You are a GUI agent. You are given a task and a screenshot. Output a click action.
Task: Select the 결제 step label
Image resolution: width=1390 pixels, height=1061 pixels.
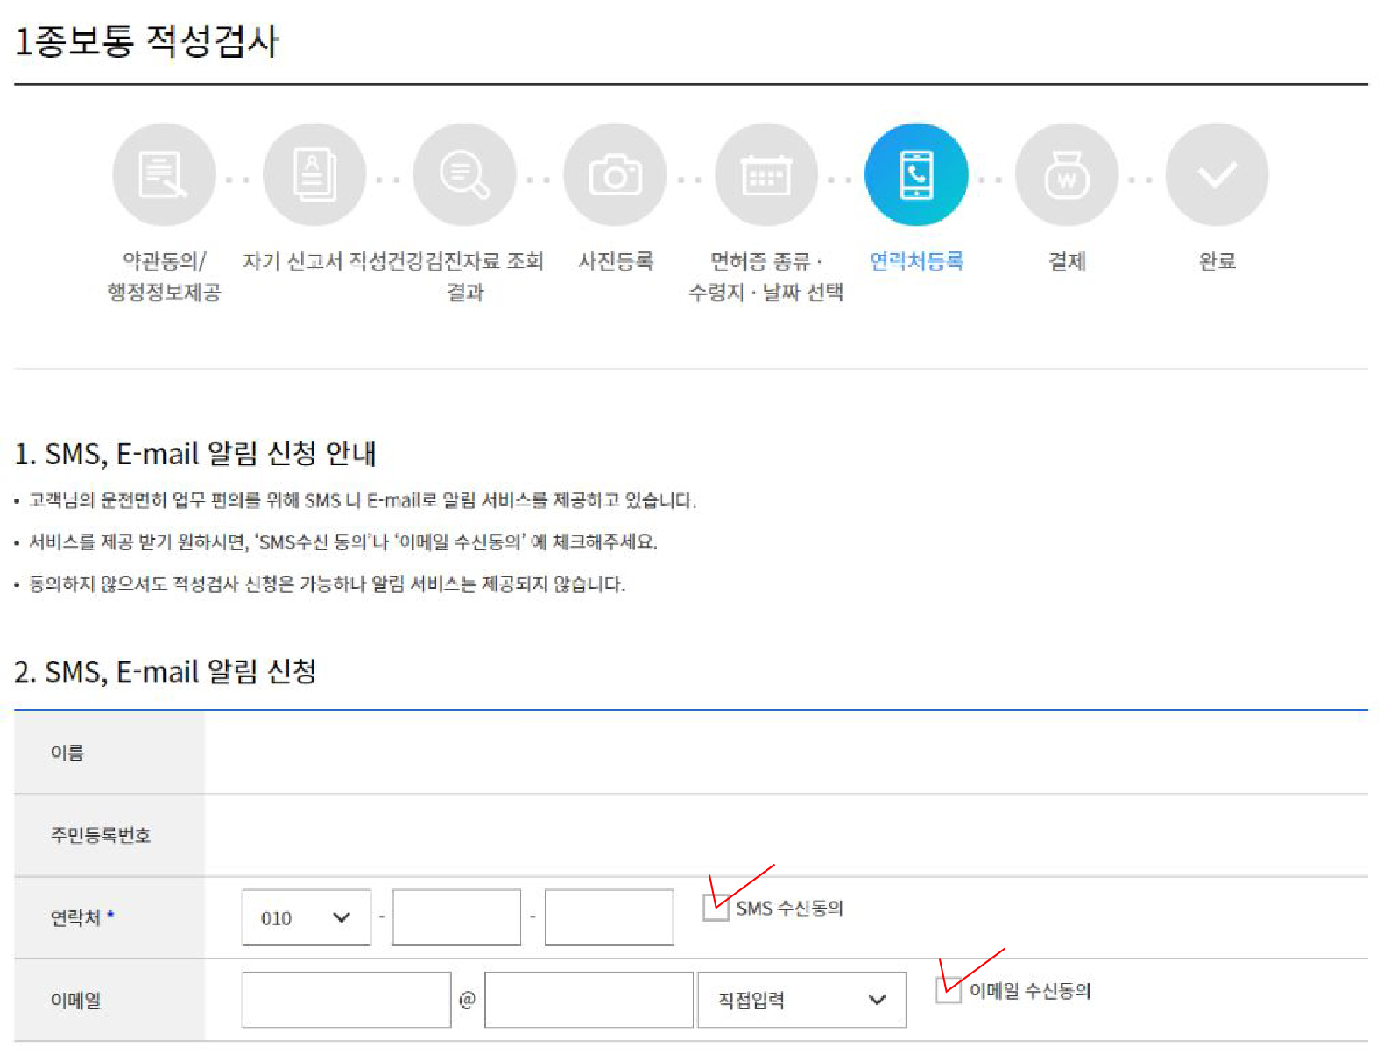1067,261
